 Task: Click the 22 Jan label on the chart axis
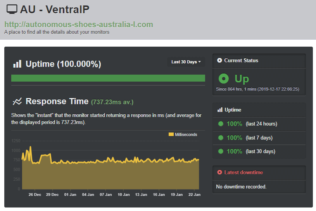click(194, 194)
